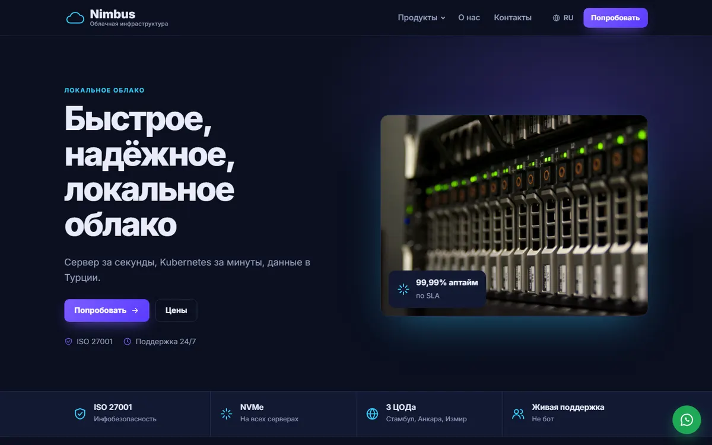Click the clock icon beside Поддержка 24/7

(127, 341)
